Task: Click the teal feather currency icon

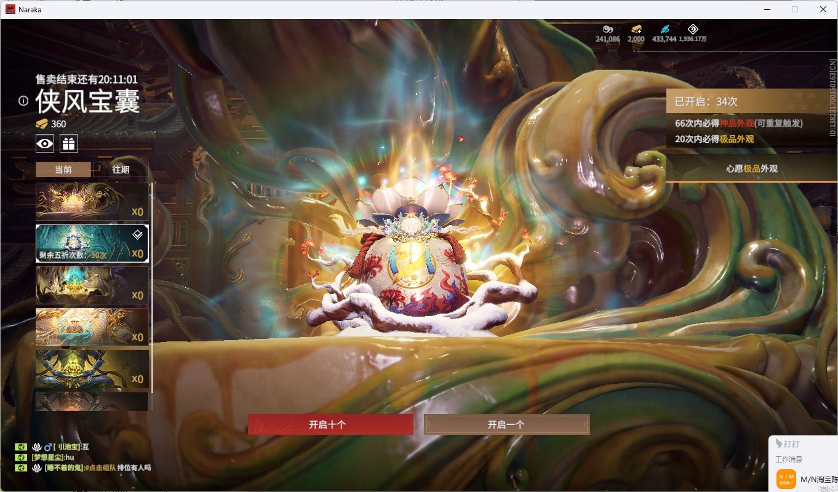Action: [664, 29]
